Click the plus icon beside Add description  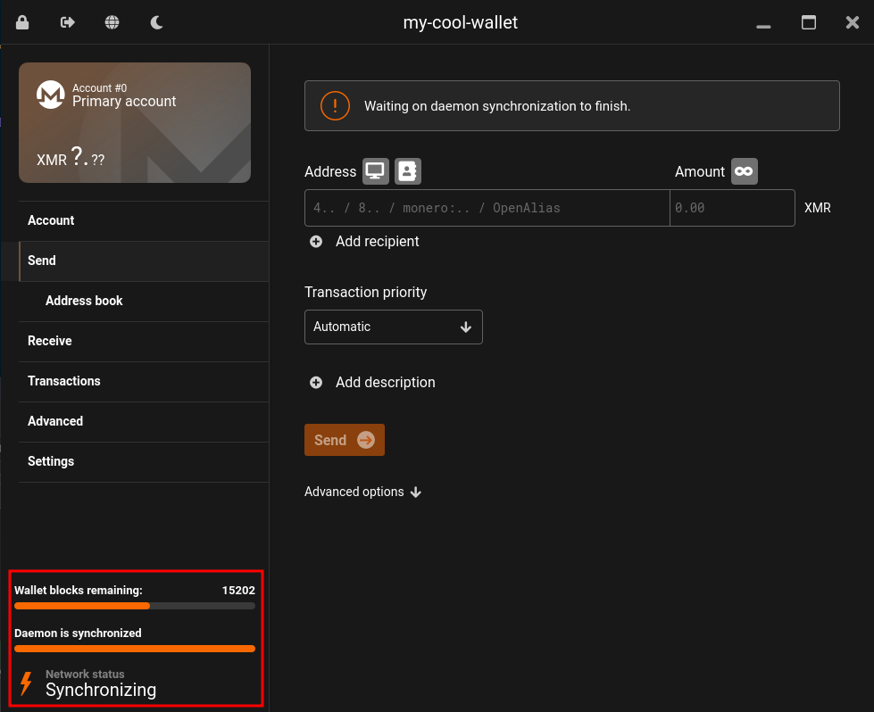coord(316,382)
